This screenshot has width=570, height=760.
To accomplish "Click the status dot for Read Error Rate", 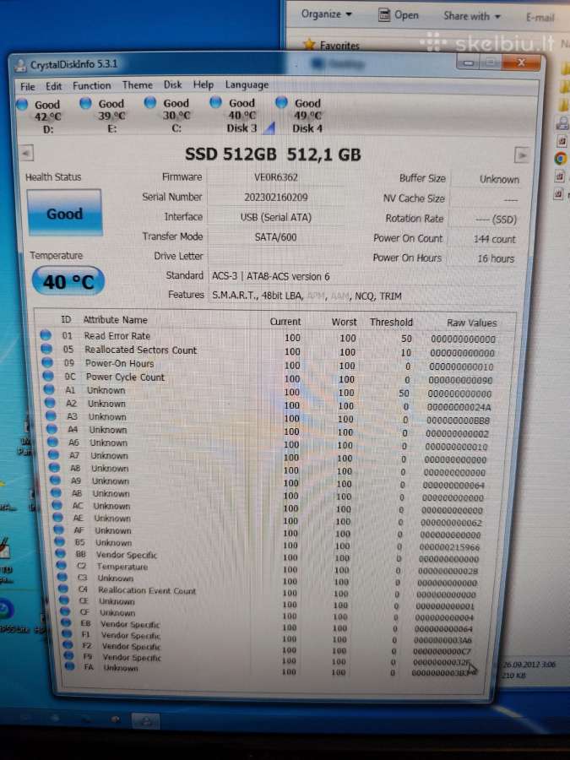I will click(46, 334).
